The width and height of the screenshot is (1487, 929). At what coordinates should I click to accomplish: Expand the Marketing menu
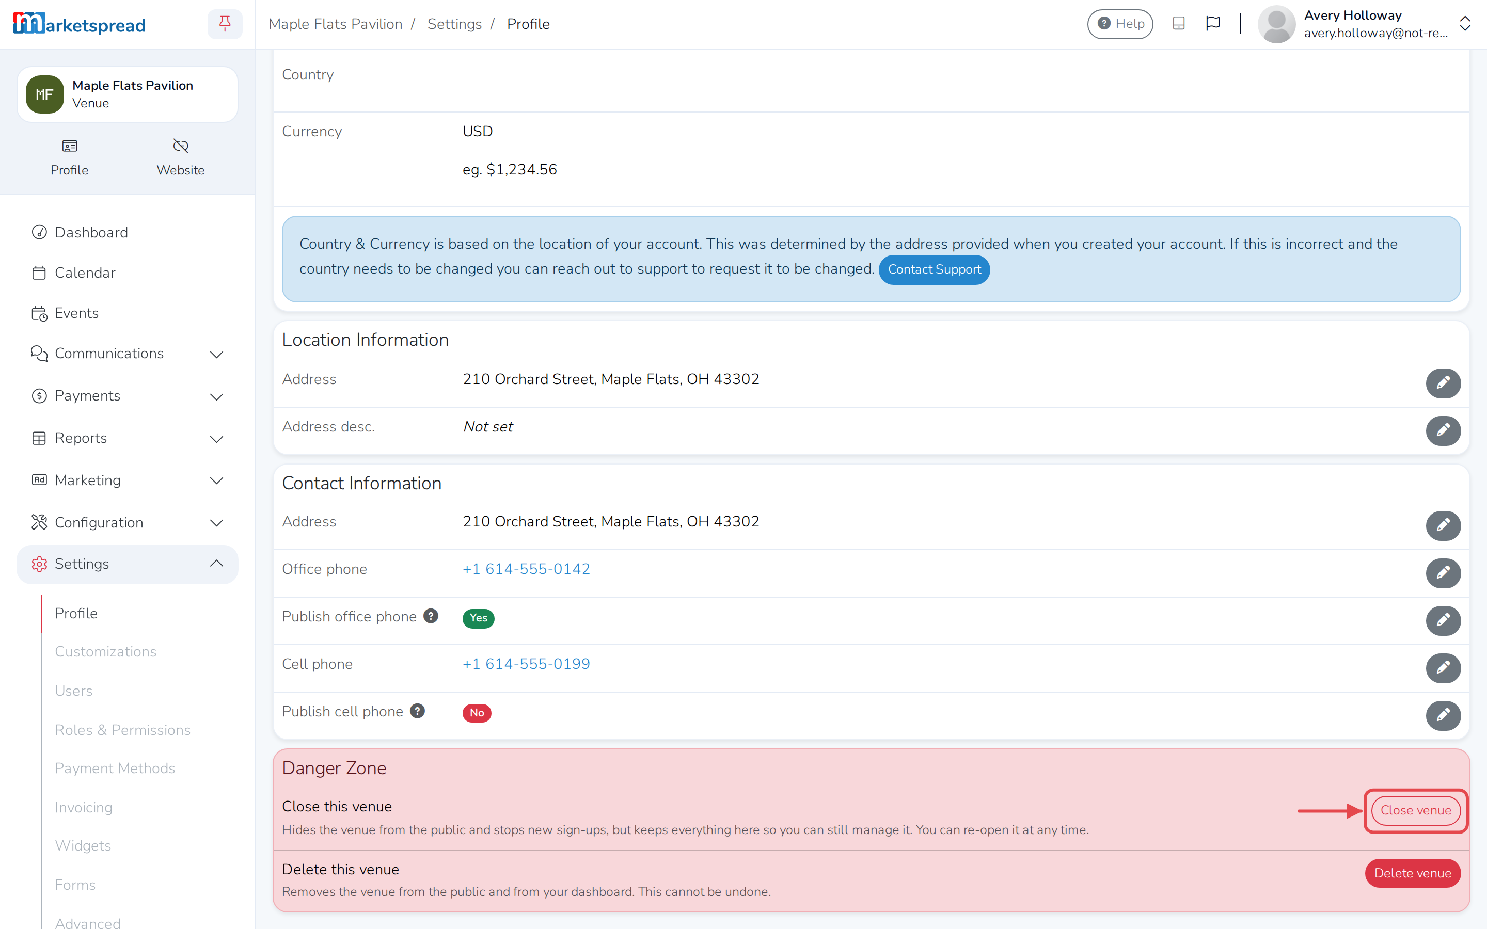pos(127,480)
